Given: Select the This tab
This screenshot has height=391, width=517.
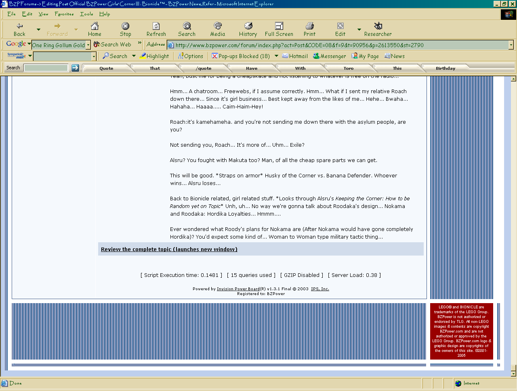Looking at the screenshot, I should [x=397, y=69].
